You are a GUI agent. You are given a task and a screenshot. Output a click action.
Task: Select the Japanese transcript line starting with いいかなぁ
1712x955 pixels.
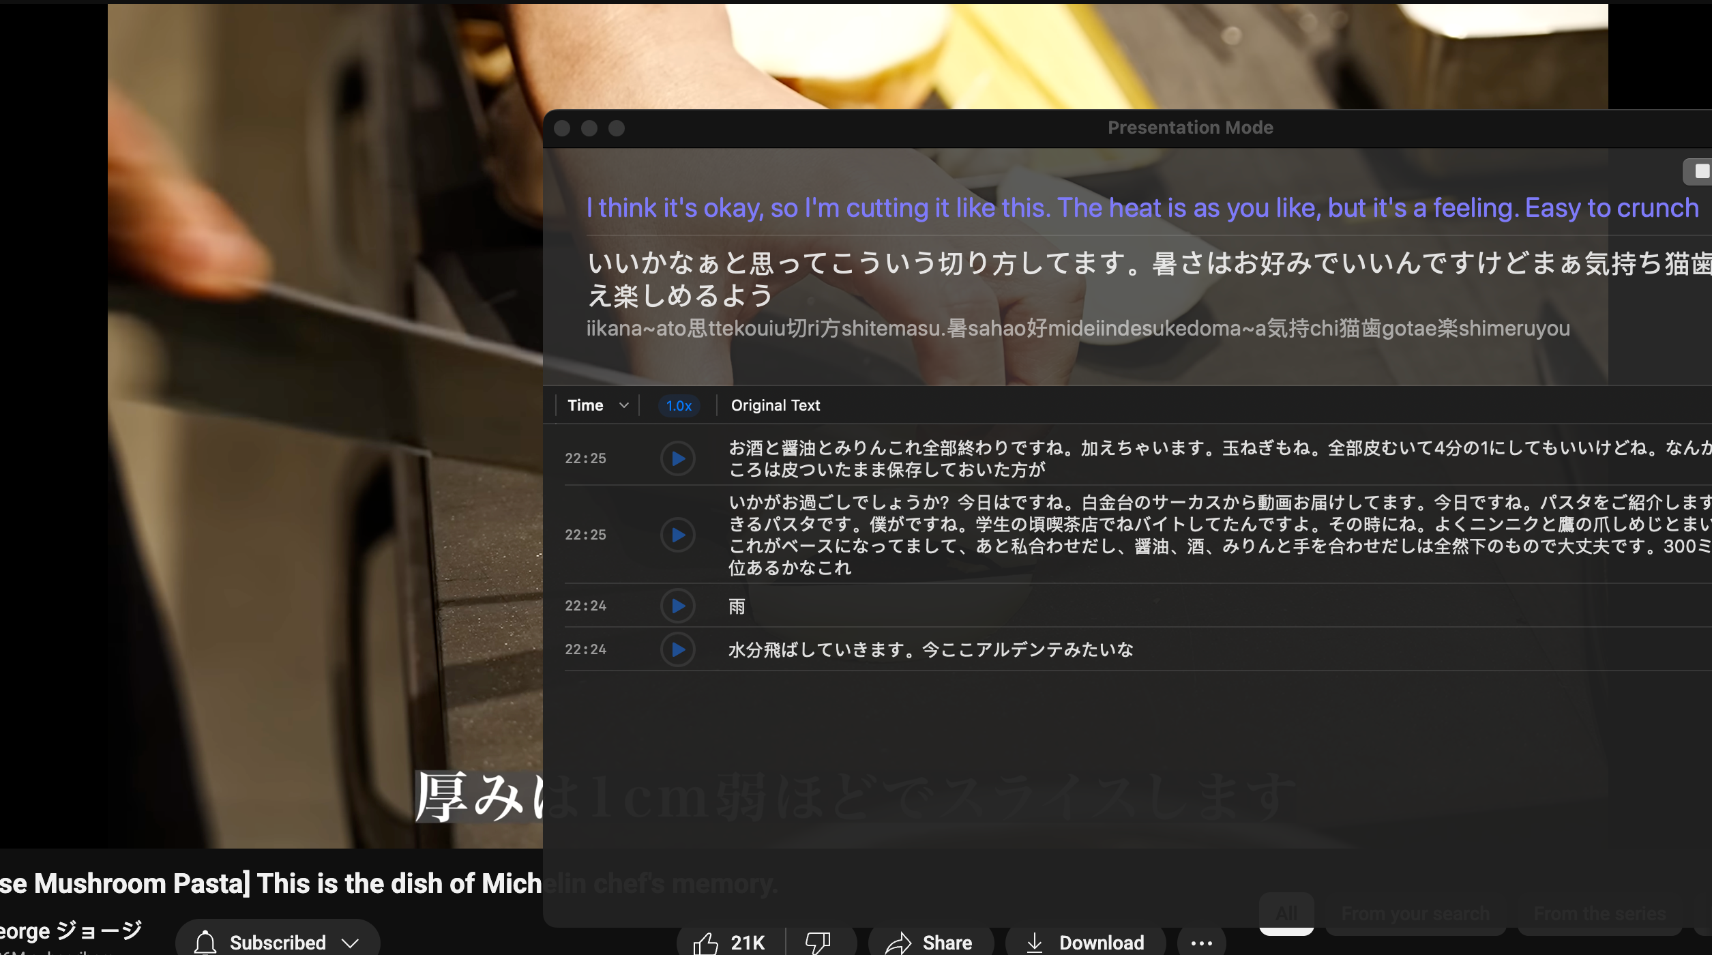(1149, 280)
